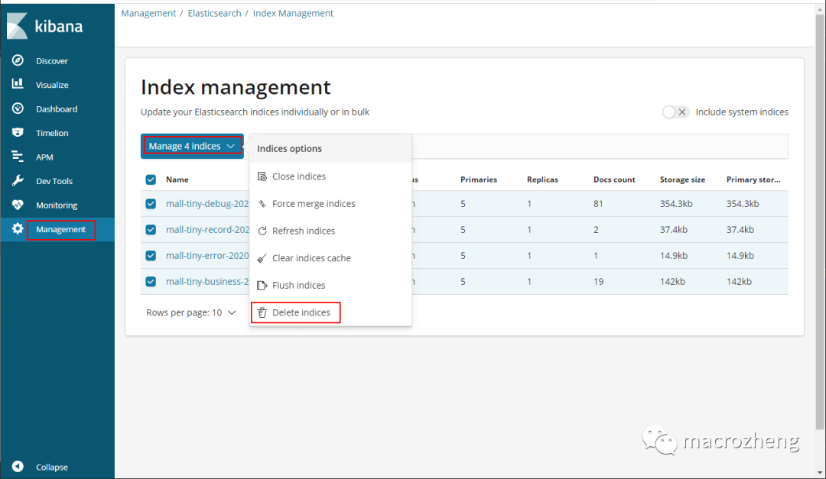Click Dashboard label in sidebar
The image size is (826, 479).
(x=57, y=109)
